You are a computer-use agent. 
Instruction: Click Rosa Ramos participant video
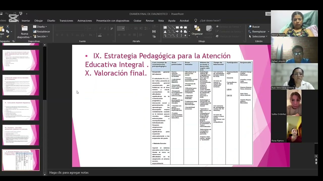pos(294,129)
